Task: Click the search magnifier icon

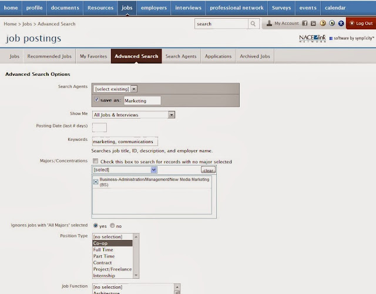Action: 253,23
